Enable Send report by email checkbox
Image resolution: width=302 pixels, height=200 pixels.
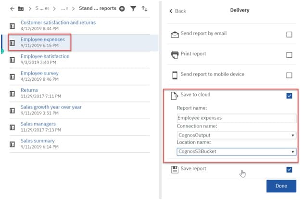289,35
